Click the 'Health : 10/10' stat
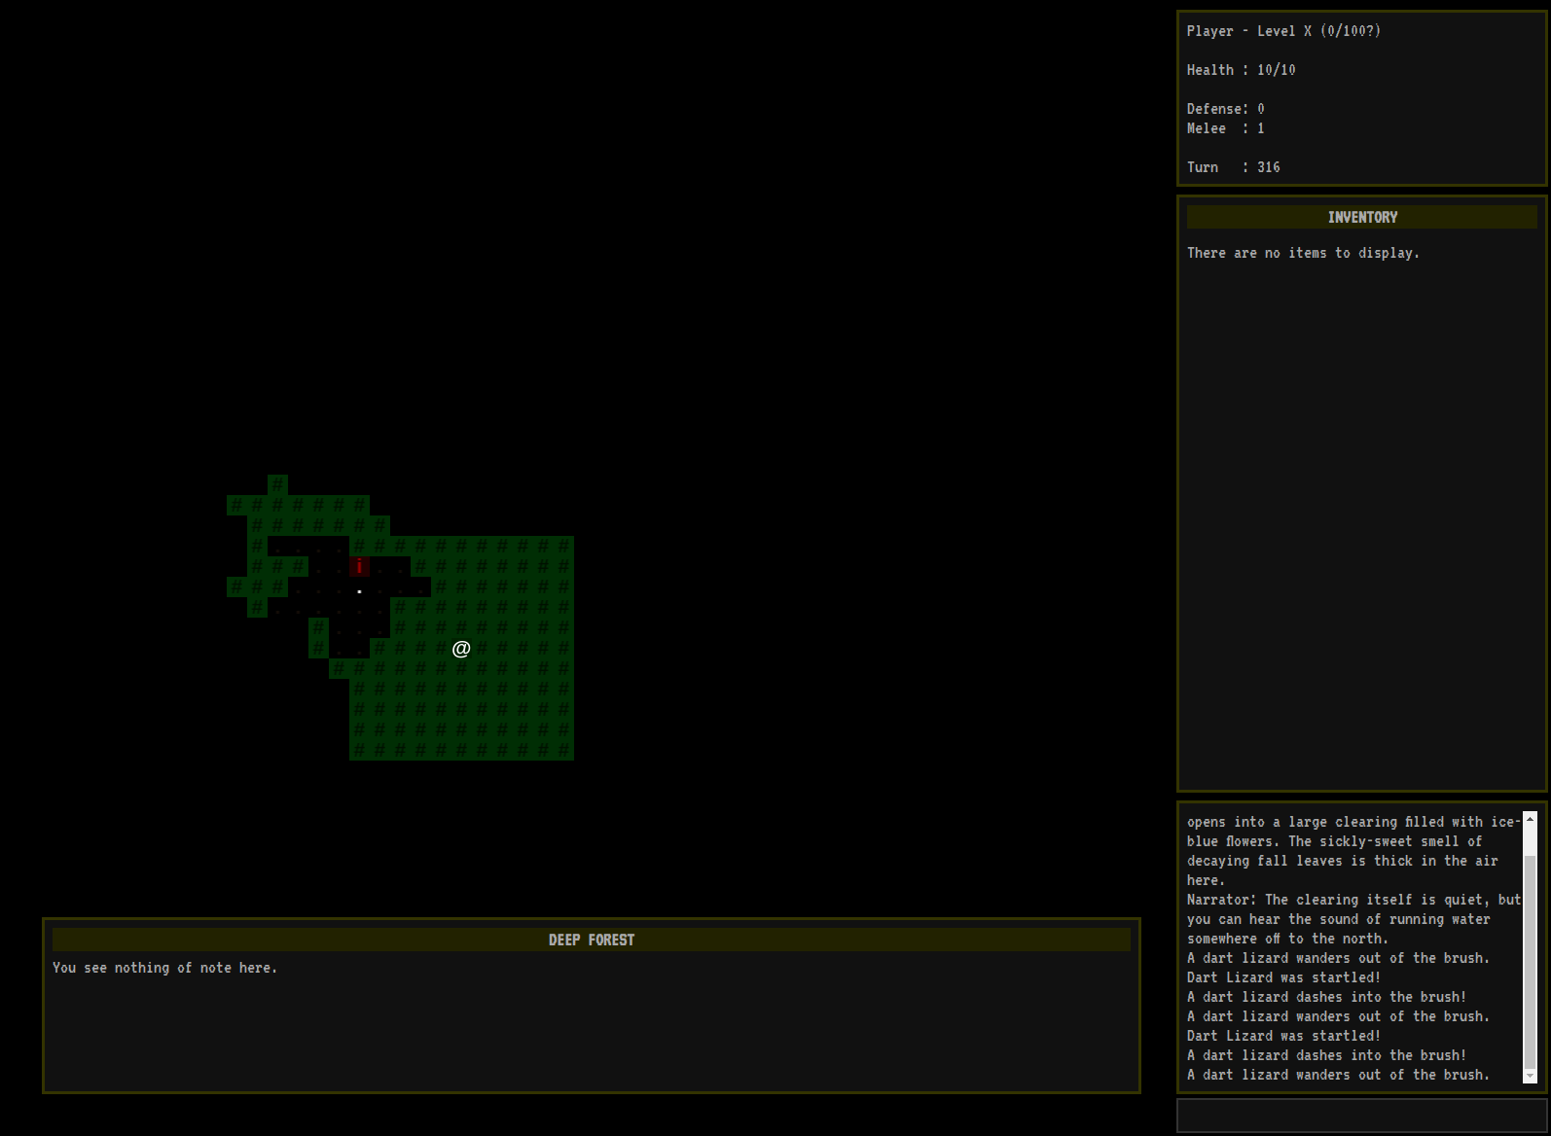 click(1241, 70)
